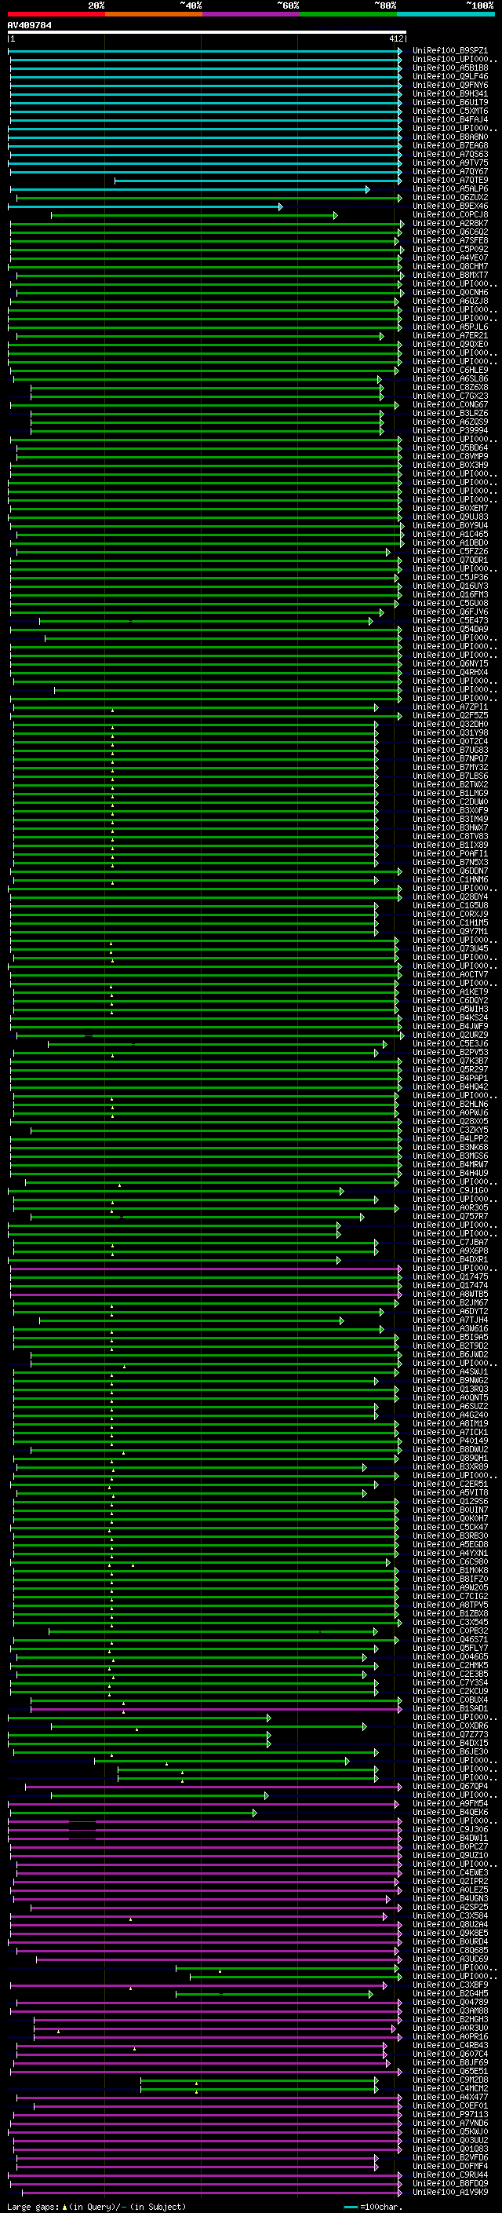Screen dimensions: 502x2213
Task: Click the UniRef100_A5ALP6 entry
Action: click(x=450, y=189)
